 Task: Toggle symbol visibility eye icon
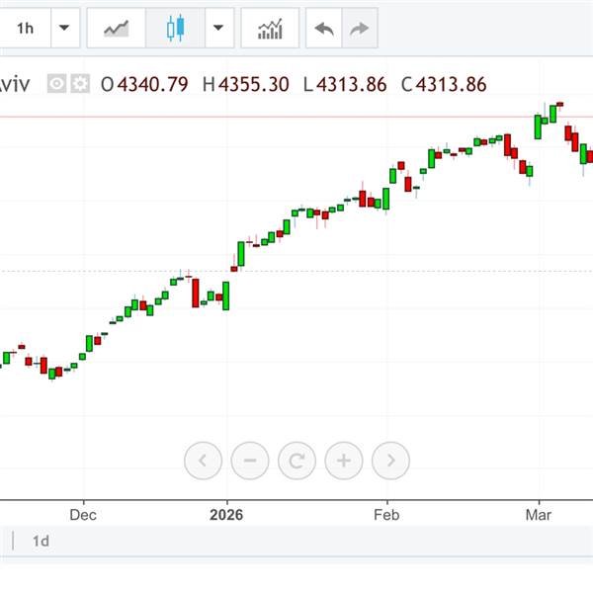coord(57,84)
